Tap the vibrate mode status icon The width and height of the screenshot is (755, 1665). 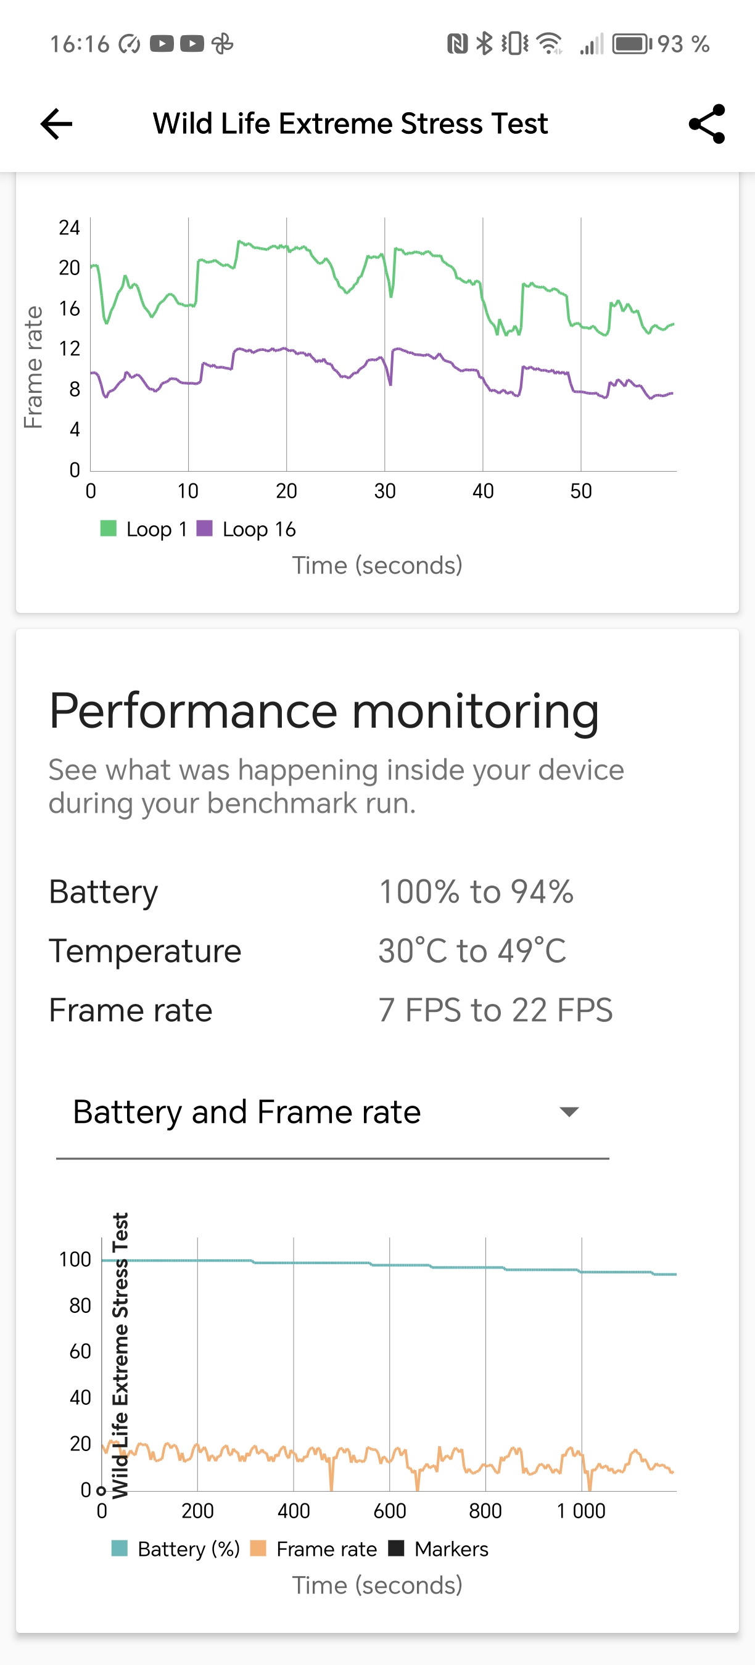pos(514,44)
